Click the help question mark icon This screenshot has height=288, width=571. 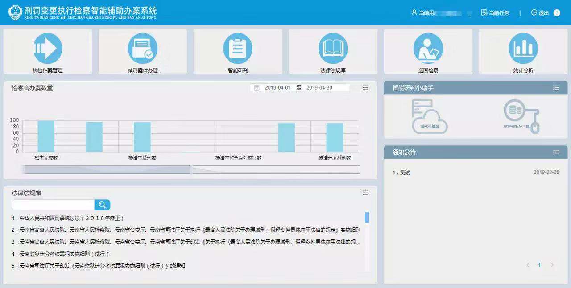point(557,13)
